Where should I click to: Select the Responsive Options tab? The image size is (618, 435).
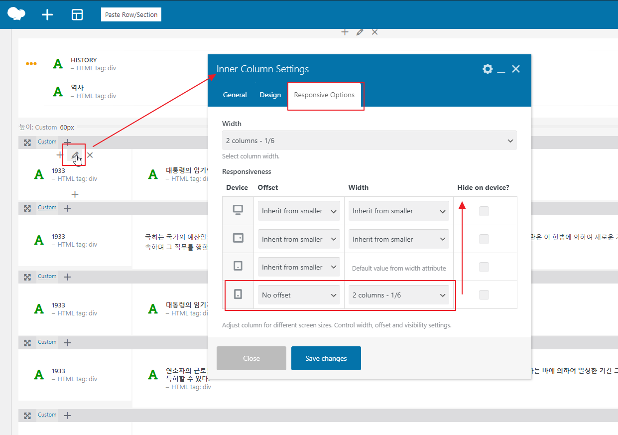(x=324, y=95)
